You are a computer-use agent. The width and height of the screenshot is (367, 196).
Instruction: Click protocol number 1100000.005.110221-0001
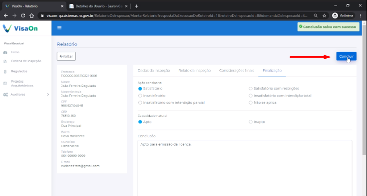79,76
